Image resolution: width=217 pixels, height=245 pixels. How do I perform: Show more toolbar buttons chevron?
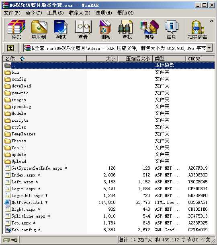(211, 21)
